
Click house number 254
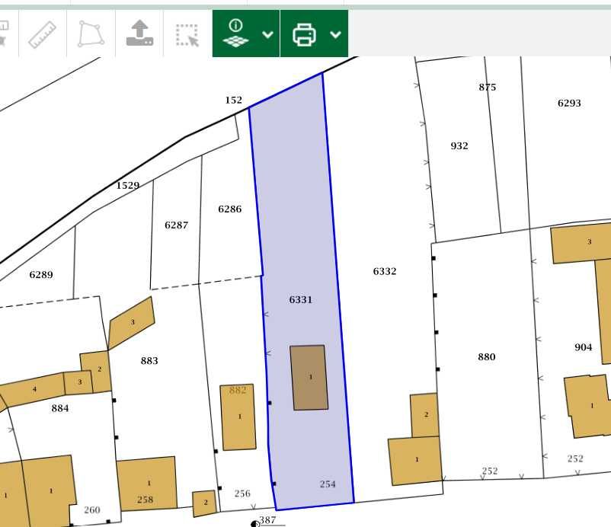pyautogui.click(x=328, y=484)
